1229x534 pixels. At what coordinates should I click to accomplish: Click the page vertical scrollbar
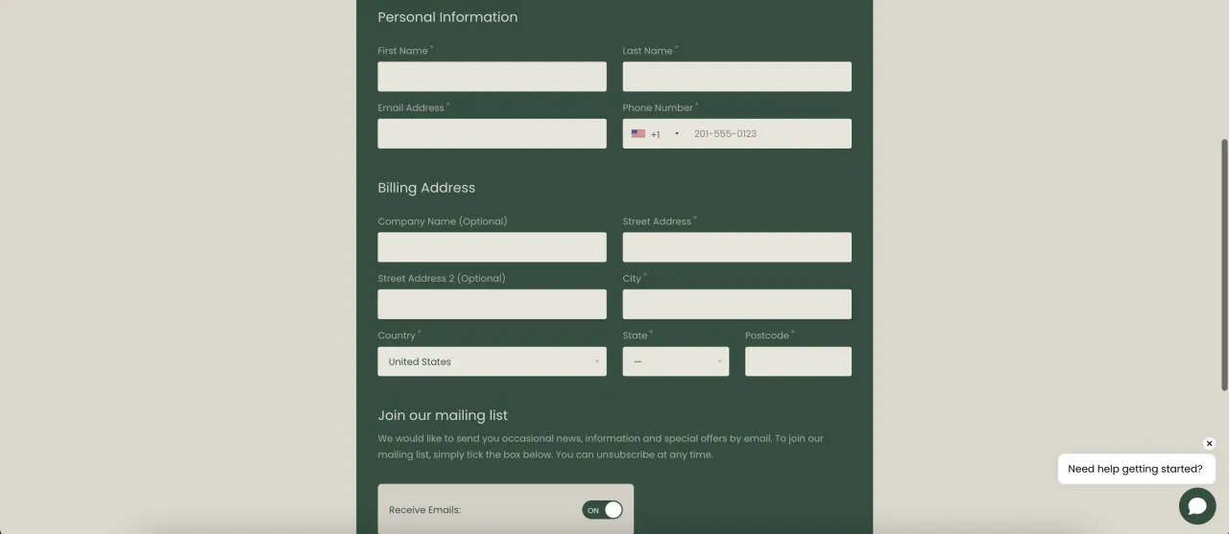(1224, 265)
